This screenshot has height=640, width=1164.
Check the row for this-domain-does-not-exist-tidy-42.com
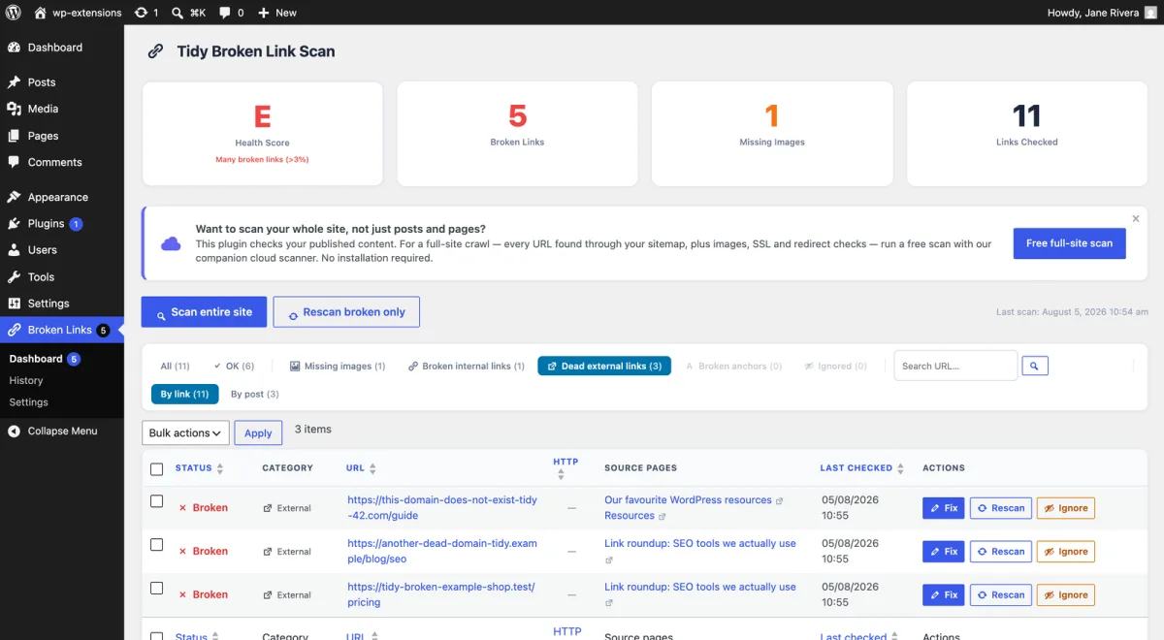[157, 501]
